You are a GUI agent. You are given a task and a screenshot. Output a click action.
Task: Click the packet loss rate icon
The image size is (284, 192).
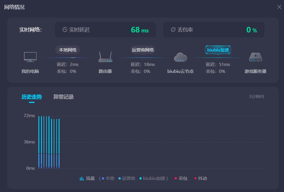pos(173,29)
